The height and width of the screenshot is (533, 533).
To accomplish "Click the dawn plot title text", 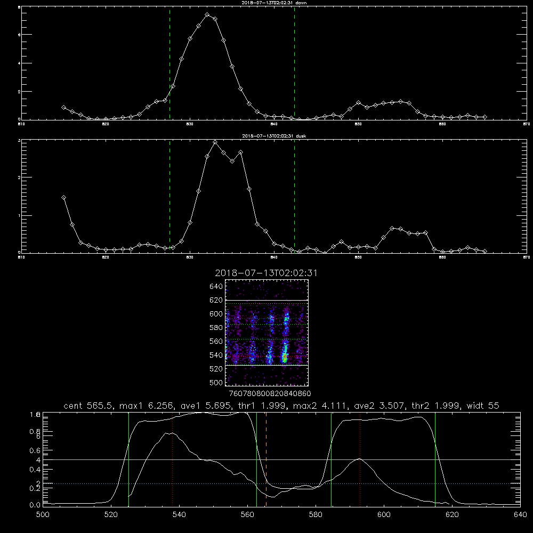I will [x=274, y=3].
